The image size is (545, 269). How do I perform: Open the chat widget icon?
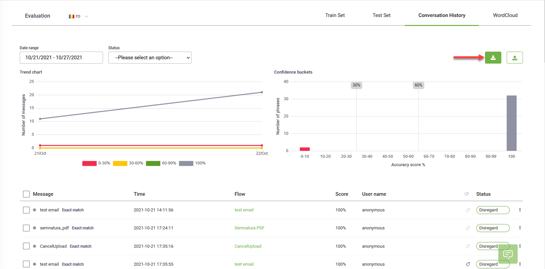point(508,255)
